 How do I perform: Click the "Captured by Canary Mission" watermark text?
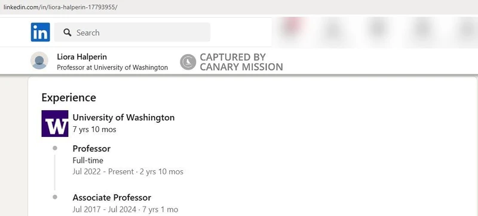[x=241, y=62]
